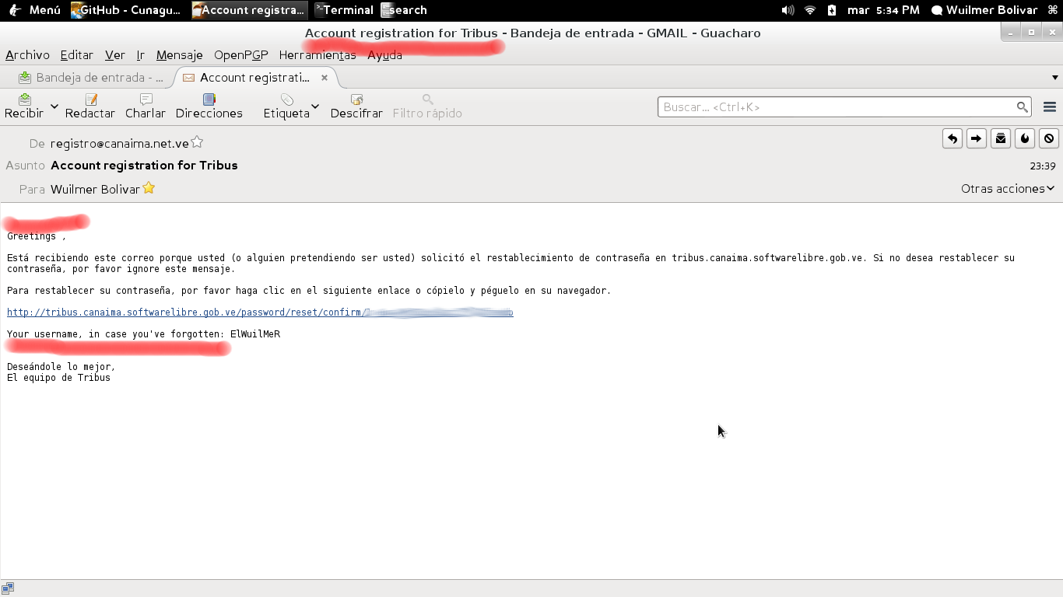Viewport: 1063px width, 597px height.
Task: Click the time 23:39 in the header
Action: click(x=1043, y=166)
